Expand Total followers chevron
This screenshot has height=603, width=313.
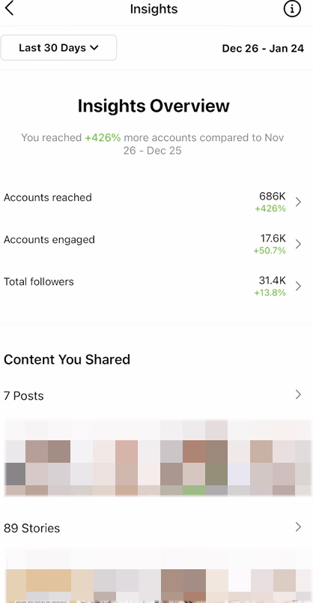pos(298,286)
